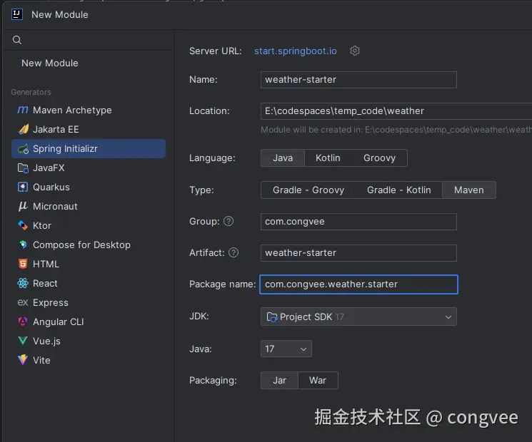Select Jakarta EE generator
532x442 pixels.
click(x=89, y=129)
